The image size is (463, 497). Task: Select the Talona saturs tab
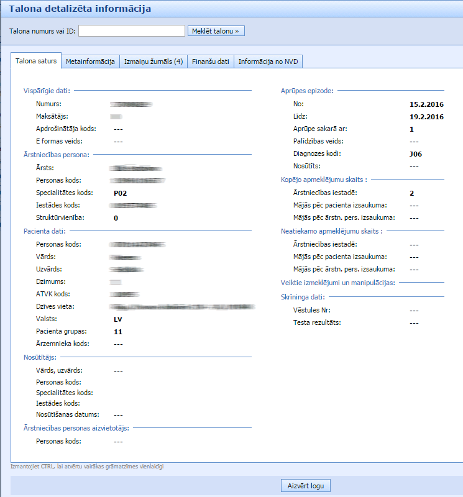(36, 62)
